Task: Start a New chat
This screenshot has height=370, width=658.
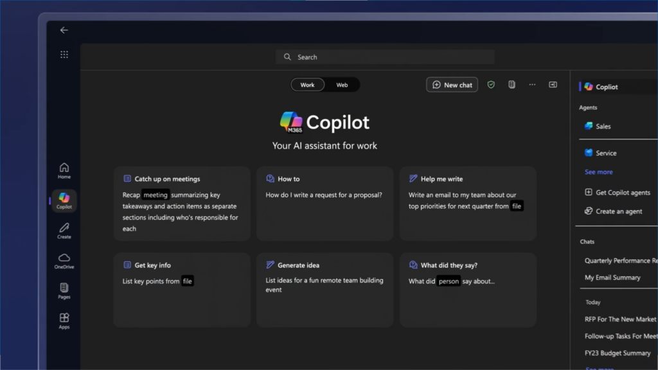Action: click(x=452, y=84)
